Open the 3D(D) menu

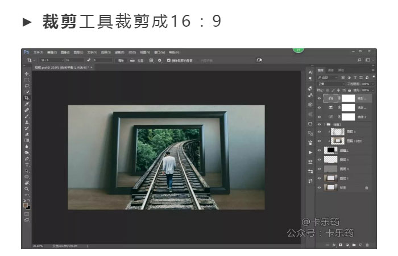[132, 52]
